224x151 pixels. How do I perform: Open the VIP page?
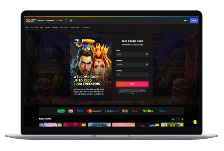click(57, 20)
